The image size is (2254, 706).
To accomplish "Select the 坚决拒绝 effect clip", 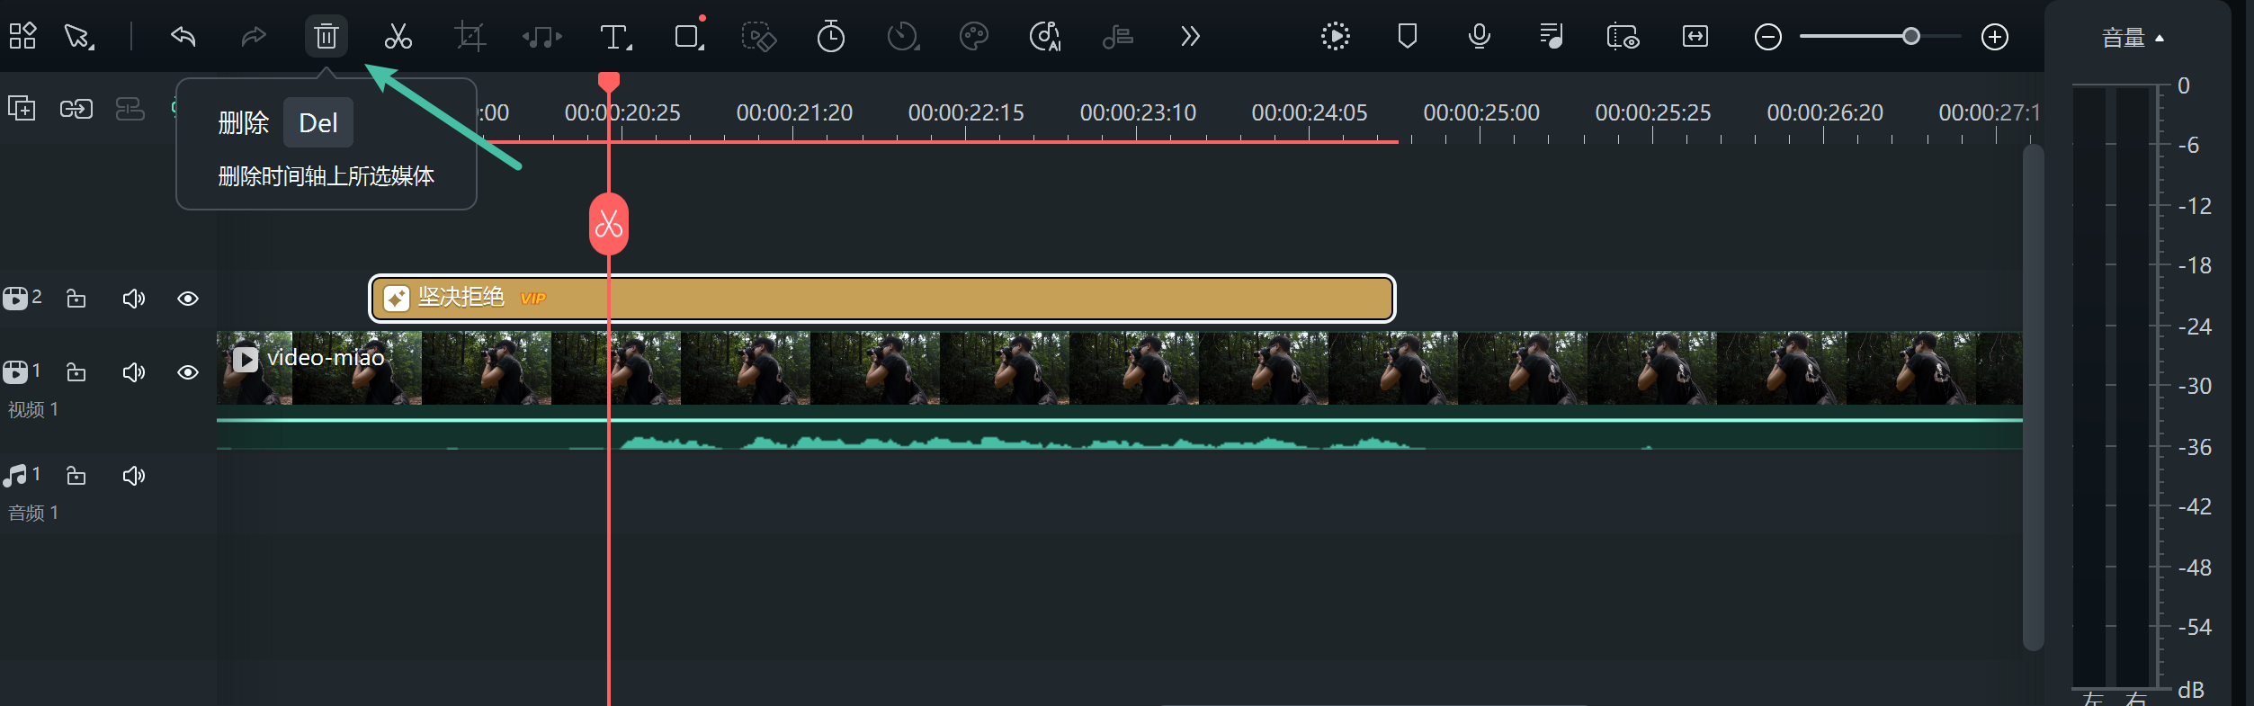I will [x=882, y=299].
